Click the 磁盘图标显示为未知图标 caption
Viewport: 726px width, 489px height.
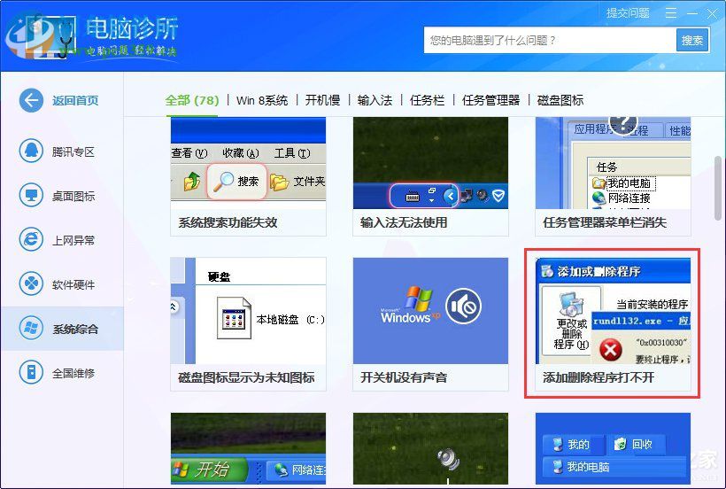[246, 378]
